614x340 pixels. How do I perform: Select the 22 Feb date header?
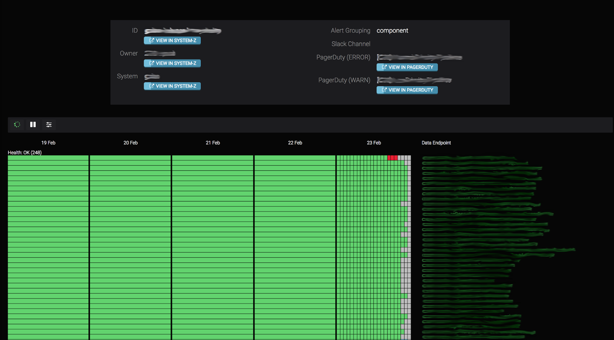pos(295,143)
